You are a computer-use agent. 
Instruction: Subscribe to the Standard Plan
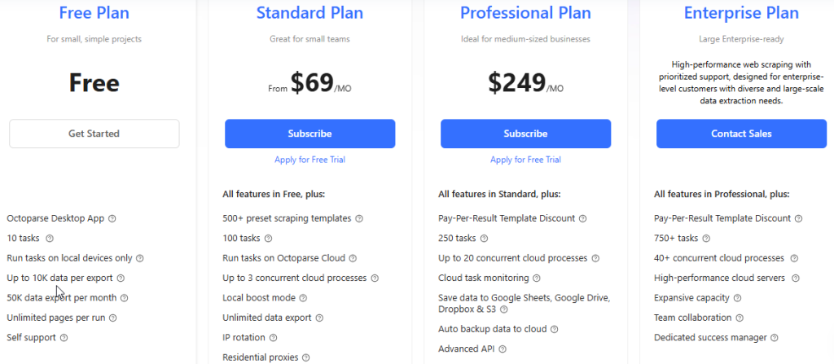click(x=309, y=134)
